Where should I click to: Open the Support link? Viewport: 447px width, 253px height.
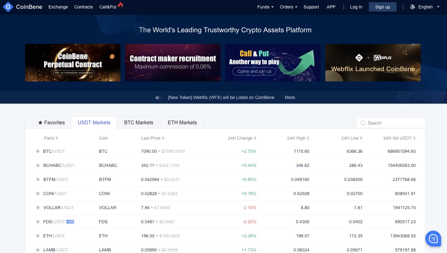pos(311,7)
